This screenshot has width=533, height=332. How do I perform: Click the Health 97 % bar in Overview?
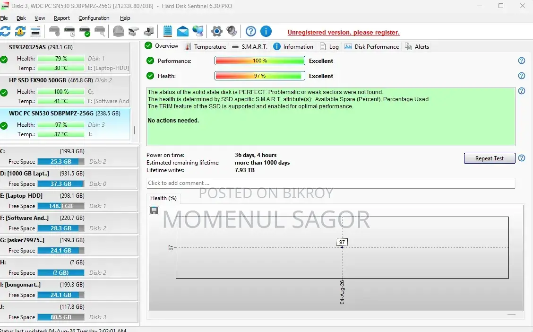pyautogui.click(x=260, y=76)
